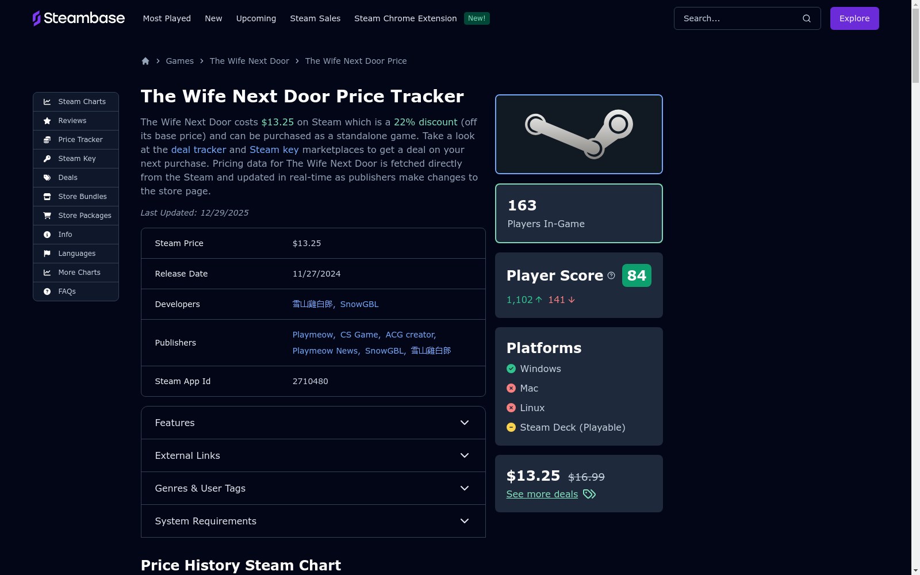Open the New nav item

click(x=213, y=18)
